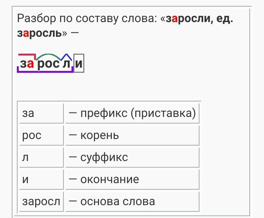The width and height of the screenshot is (264, 218).
Task: Select the "— основа слова" table cell
Action: [132, 201]
